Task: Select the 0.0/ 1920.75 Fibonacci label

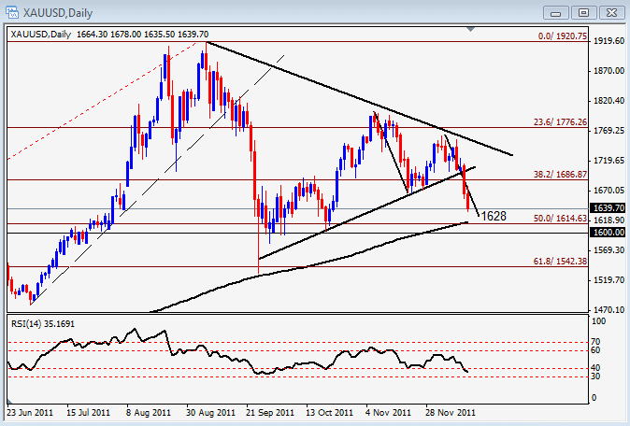Action: (563, 36)
